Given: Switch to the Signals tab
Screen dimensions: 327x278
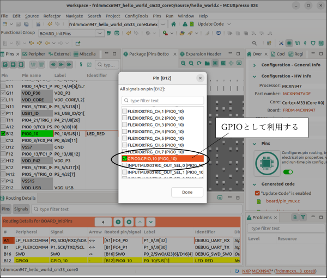Looking at the screenshot, I should [21, 209].
